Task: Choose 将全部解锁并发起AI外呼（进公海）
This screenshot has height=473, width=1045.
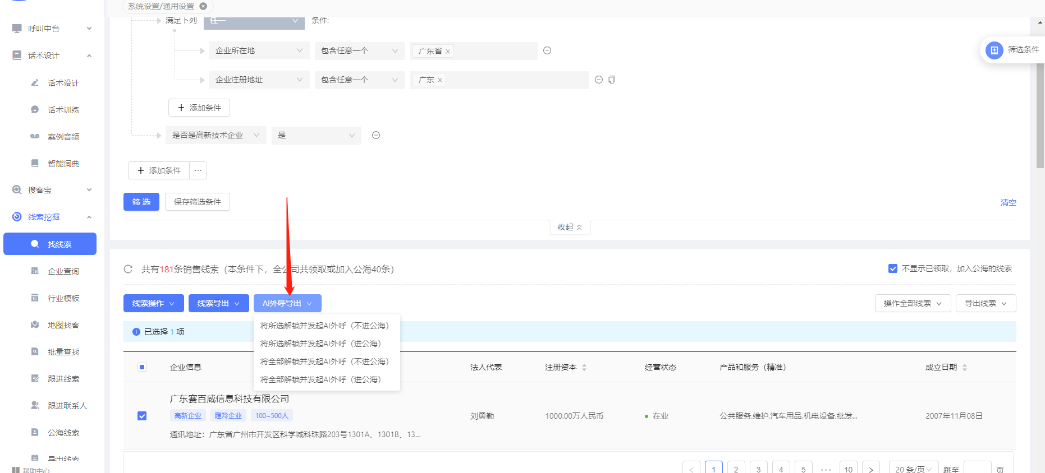Action: 327,379
